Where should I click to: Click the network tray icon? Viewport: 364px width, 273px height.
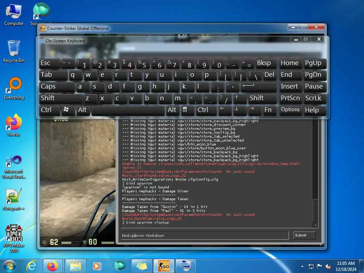pyautogui.click(x=311, y=266)
